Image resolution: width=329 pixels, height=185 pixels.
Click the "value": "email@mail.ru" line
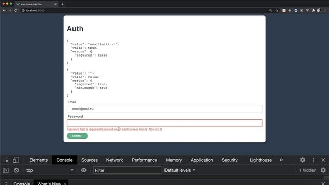tap(95, 44)
